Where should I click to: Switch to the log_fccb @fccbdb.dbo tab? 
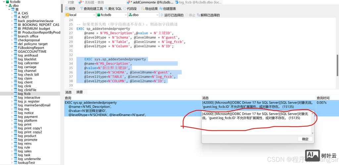(x=198, y=2)
